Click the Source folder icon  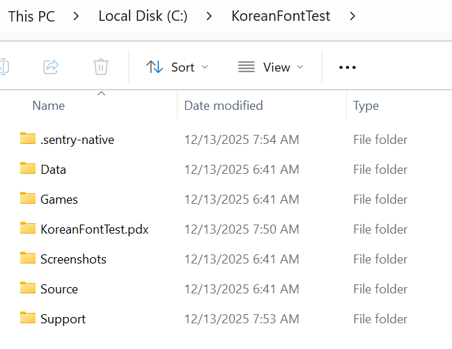pos(28,288)
